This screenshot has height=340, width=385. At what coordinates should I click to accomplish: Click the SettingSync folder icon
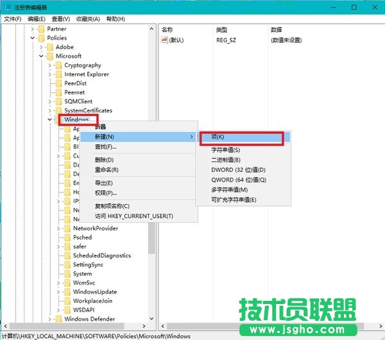[x=67, y=265]
